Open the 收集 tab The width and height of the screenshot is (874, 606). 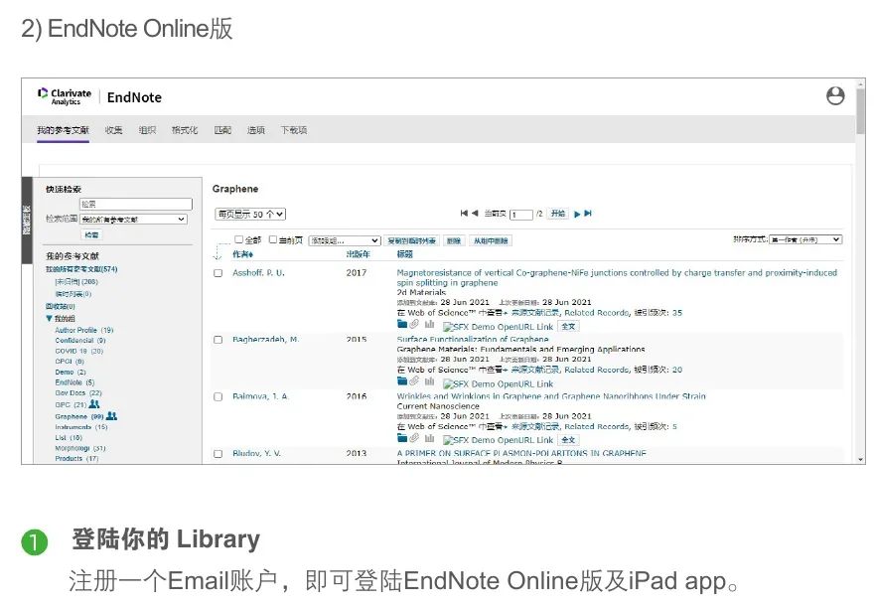click(113, 130)
